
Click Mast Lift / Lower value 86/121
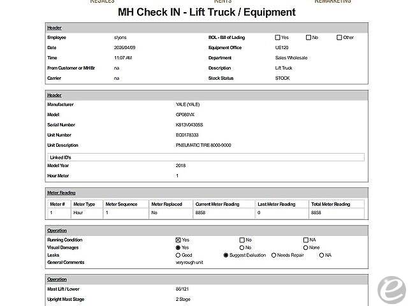click(x=182, y=289)
